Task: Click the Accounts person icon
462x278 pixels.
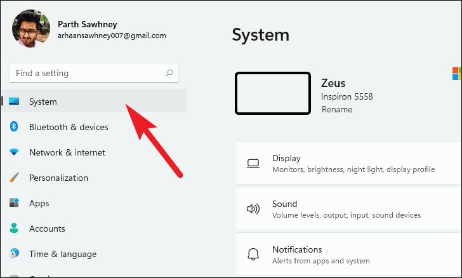Action: click(x=14, y=228)
